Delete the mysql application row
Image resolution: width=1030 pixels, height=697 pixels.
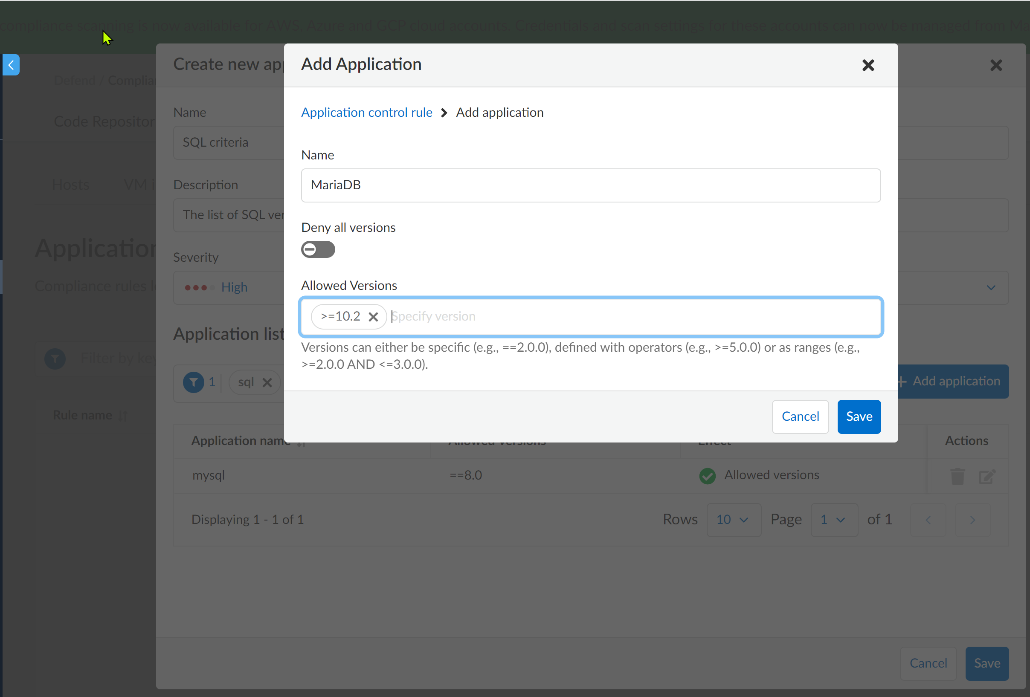(957, 476)
